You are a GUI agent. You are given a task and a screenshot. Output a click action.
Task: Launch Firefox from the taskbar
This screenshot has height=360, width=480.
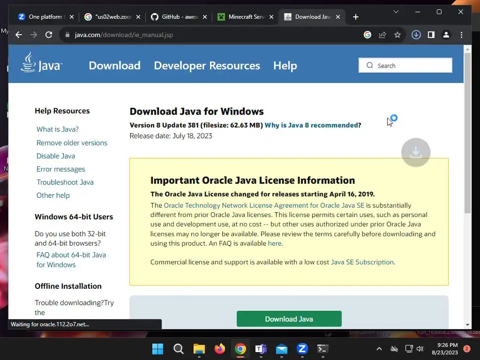219,349
